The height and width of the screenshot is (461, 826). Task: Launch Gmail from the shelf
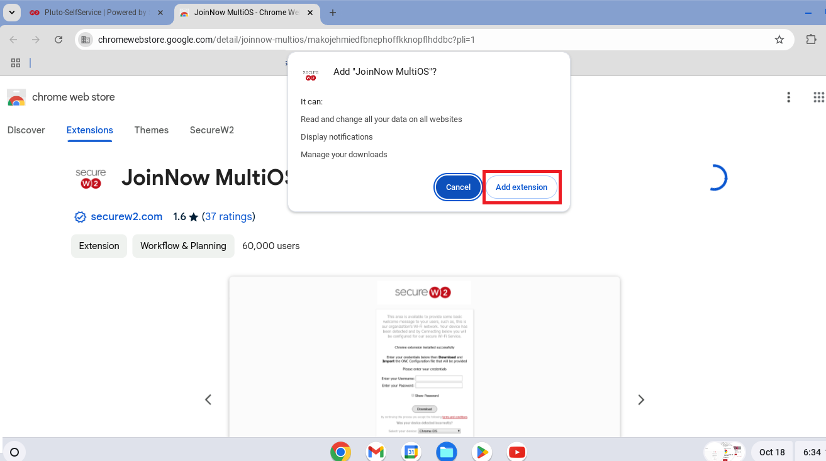click(x=376, y=452)
